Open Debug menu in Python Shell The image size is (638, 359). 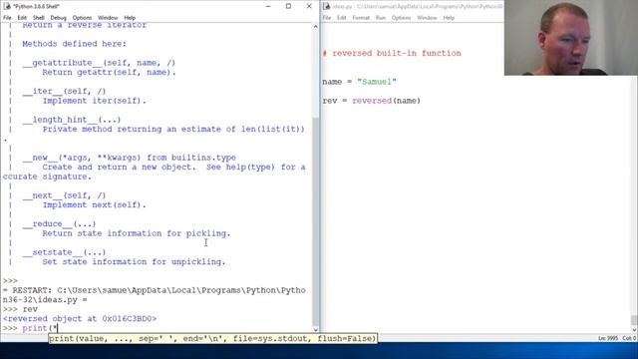(58, 18)
